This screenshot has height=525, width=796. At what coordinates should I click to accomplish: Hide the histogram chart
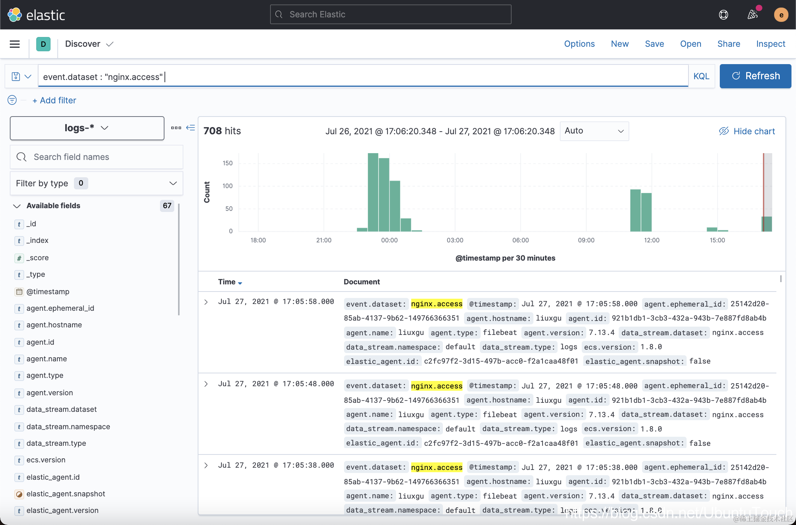coord(747,131)
